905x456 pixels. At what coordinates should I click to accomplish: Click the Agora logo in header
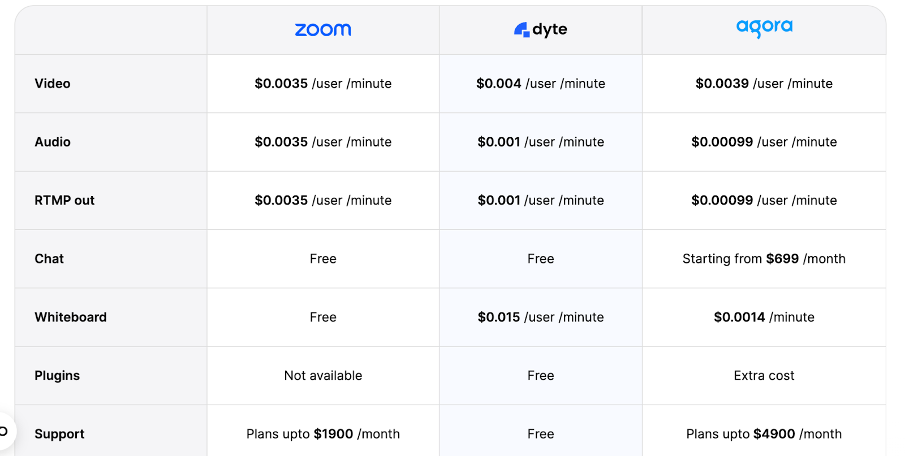coord(764,28)
